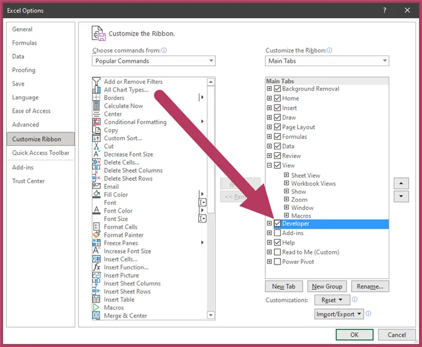Screen dimensions: 422x347
Task: Select the Format Painter brush icon
Action: pyautogui.click(x=96, y=235)
